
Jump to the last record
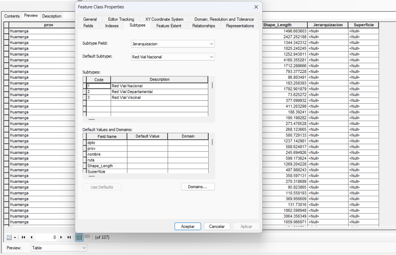(x=69, y=237)
